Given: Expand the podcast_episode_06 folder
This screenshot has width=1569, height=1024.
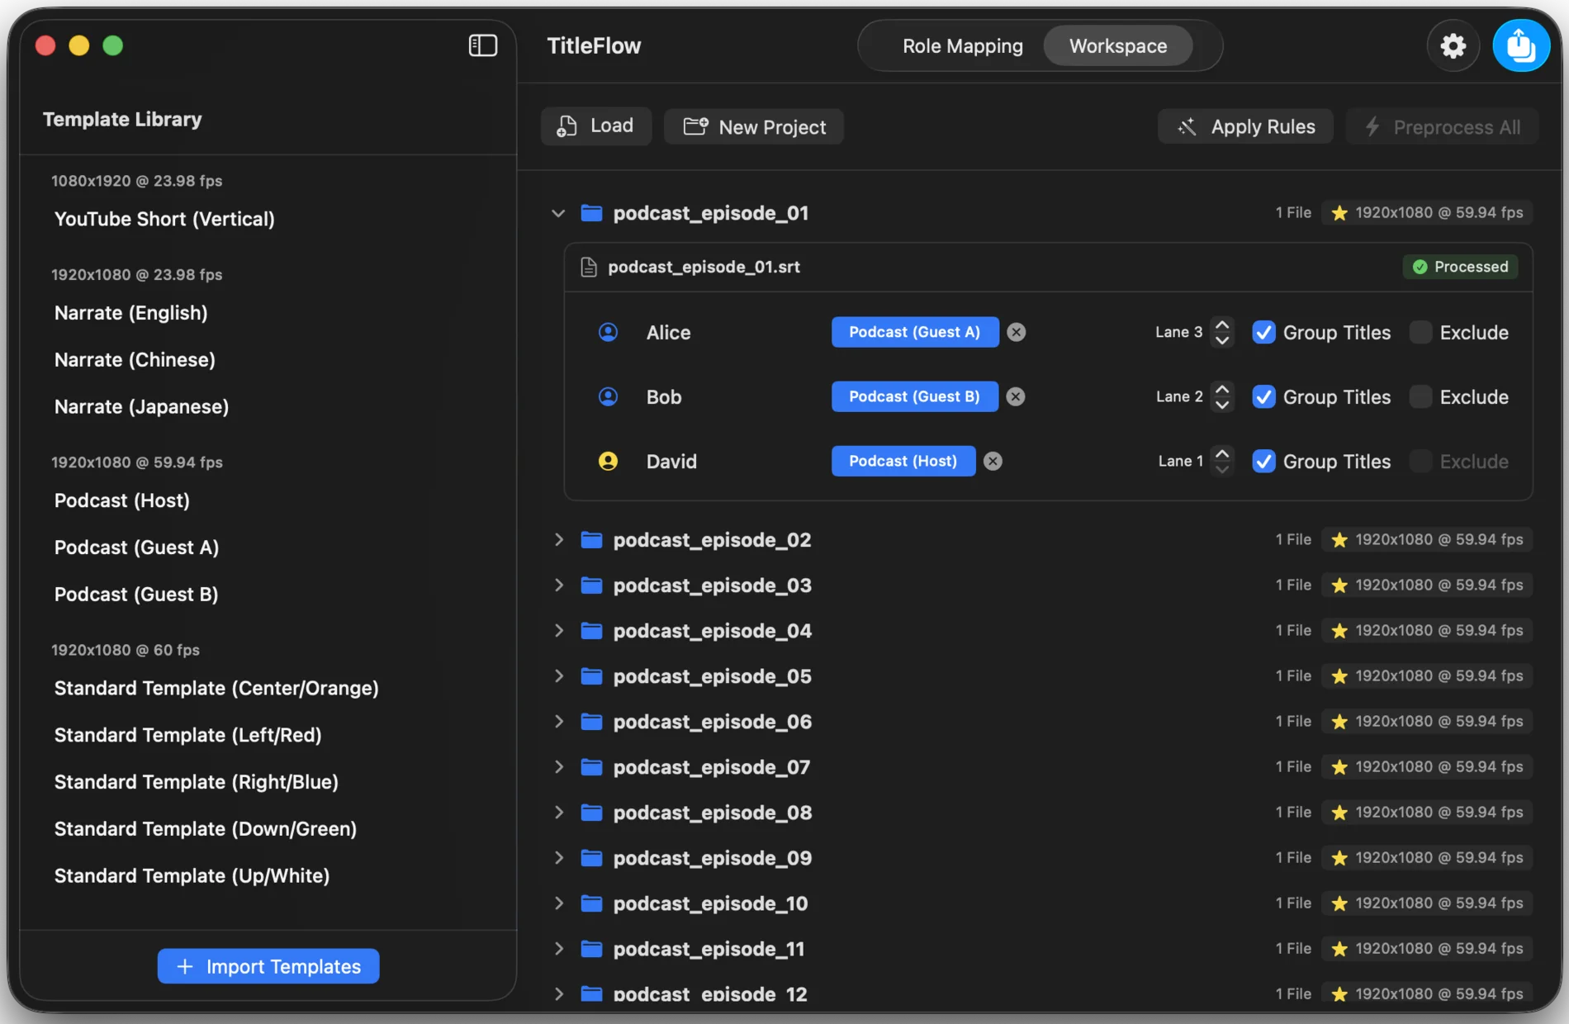Looking at the screenshot, I should pos(558,721).
